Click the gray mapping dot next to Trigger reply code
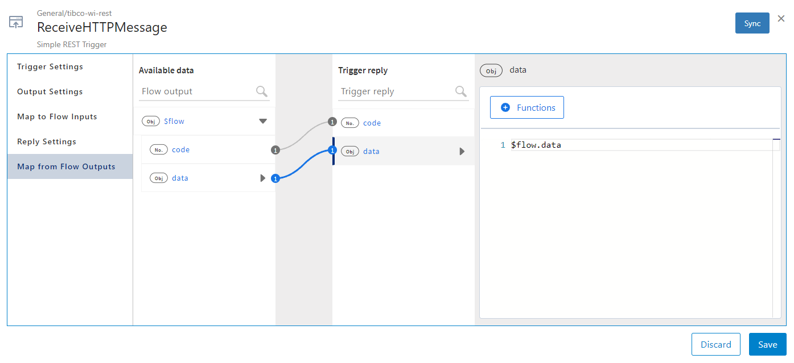Screen dimensions: 794x363 (332, 122)
